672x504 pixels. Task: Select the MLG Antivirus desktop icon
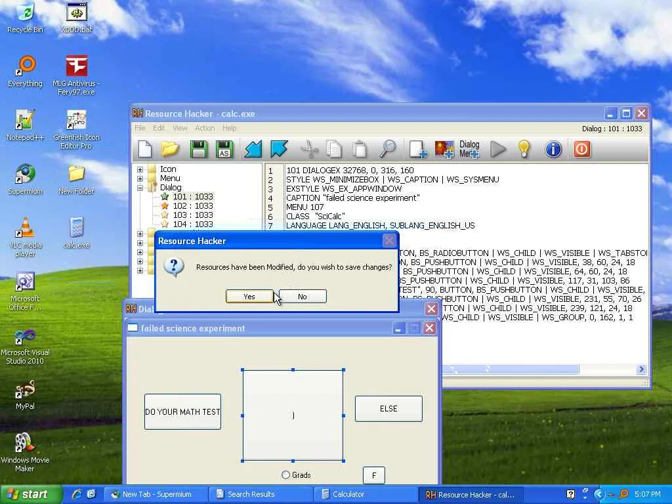pyautogui.click(x=76, y=75)
